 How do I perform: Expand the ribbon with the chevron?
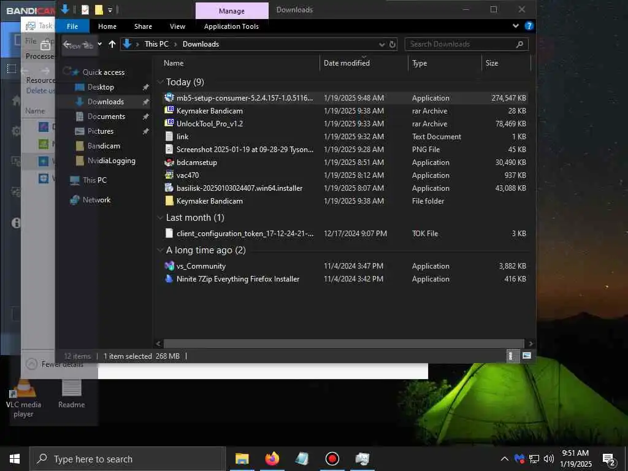[x=515, y=26]
